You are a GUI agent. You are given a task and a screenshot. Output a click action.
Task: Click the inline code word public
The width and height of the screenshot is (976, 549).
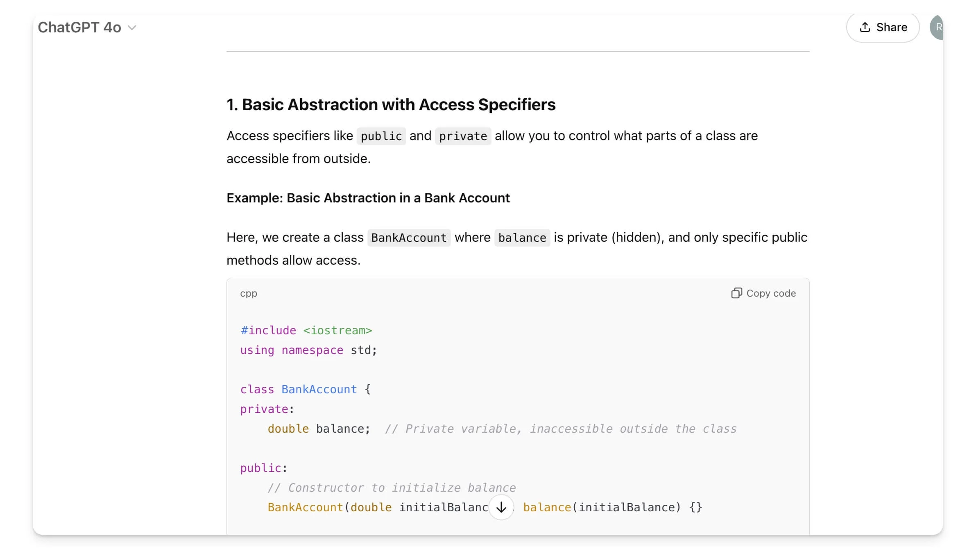381,136
